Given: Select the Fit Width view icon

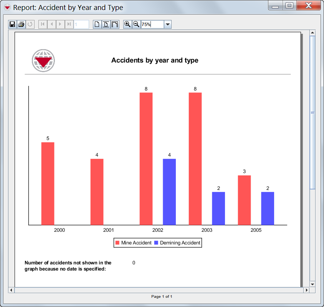Looking at the screenshot, I should [115, 25].
